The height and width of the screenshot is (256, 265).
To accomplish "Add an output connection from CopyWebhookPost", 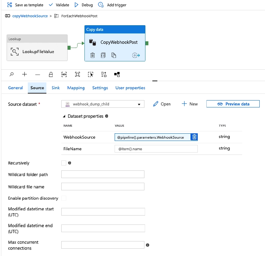I will (136, 55).
